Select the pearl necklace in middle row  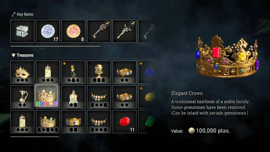(x=99, y=97)
